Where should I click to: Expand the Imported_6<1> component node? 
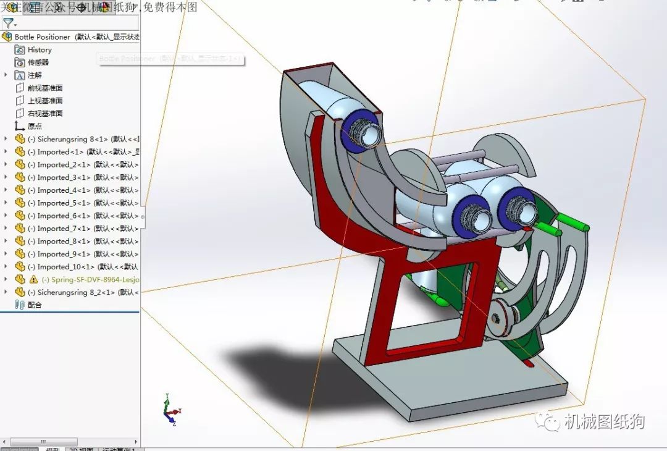[x=6, y=215]
